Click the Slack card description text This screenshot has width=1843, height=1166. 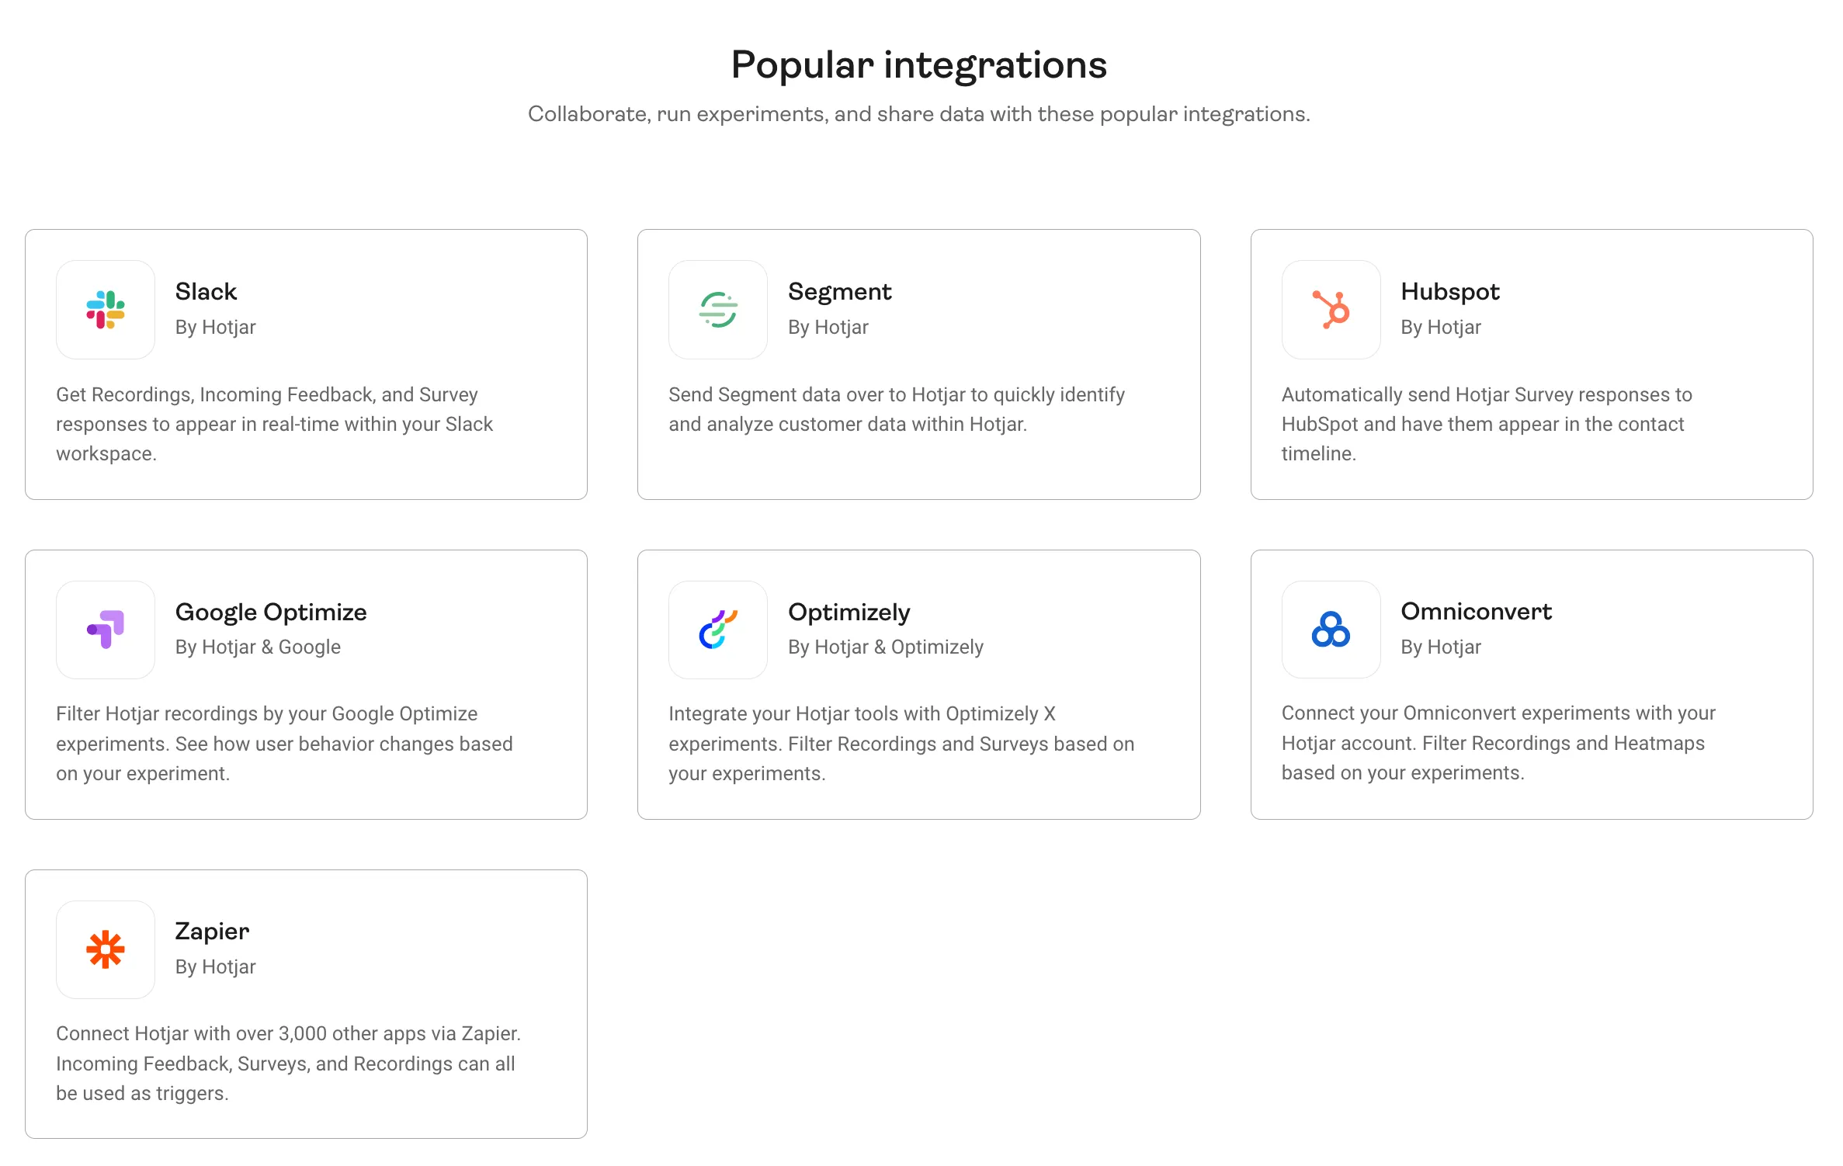coord(274,424)
